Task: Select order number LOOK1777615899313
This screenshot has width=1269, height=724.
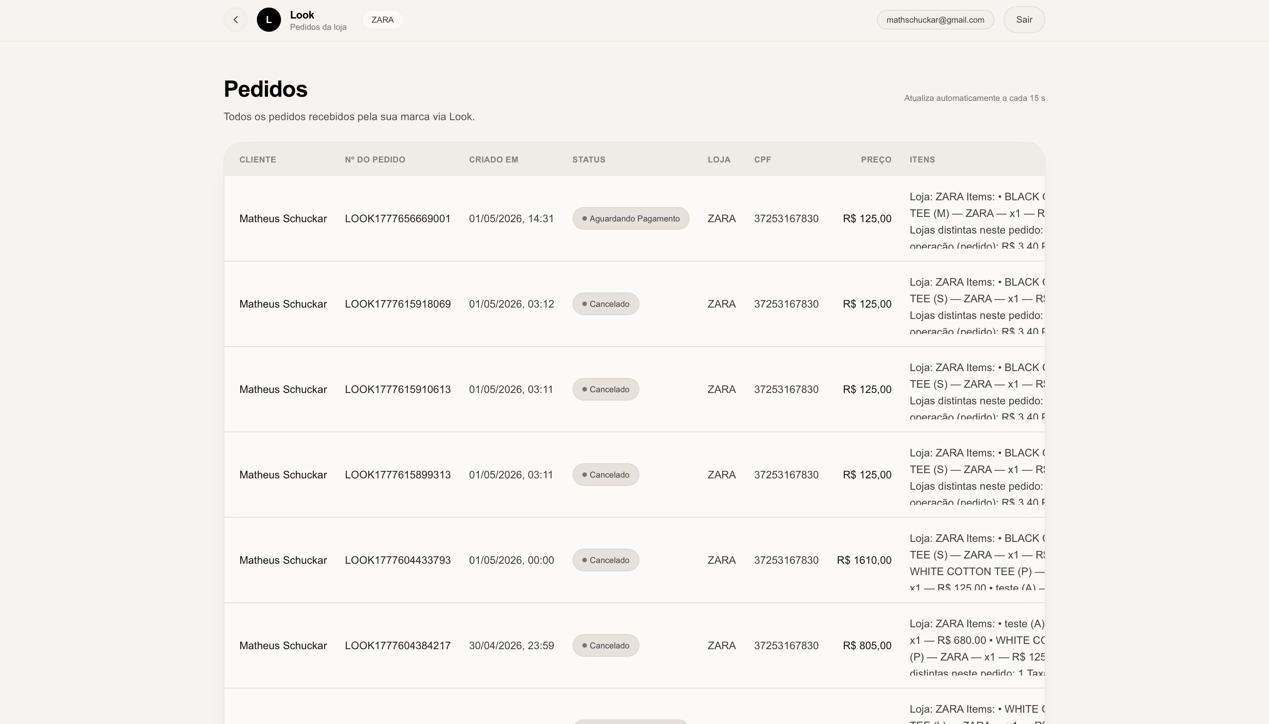Action: [x=397, y=475]
